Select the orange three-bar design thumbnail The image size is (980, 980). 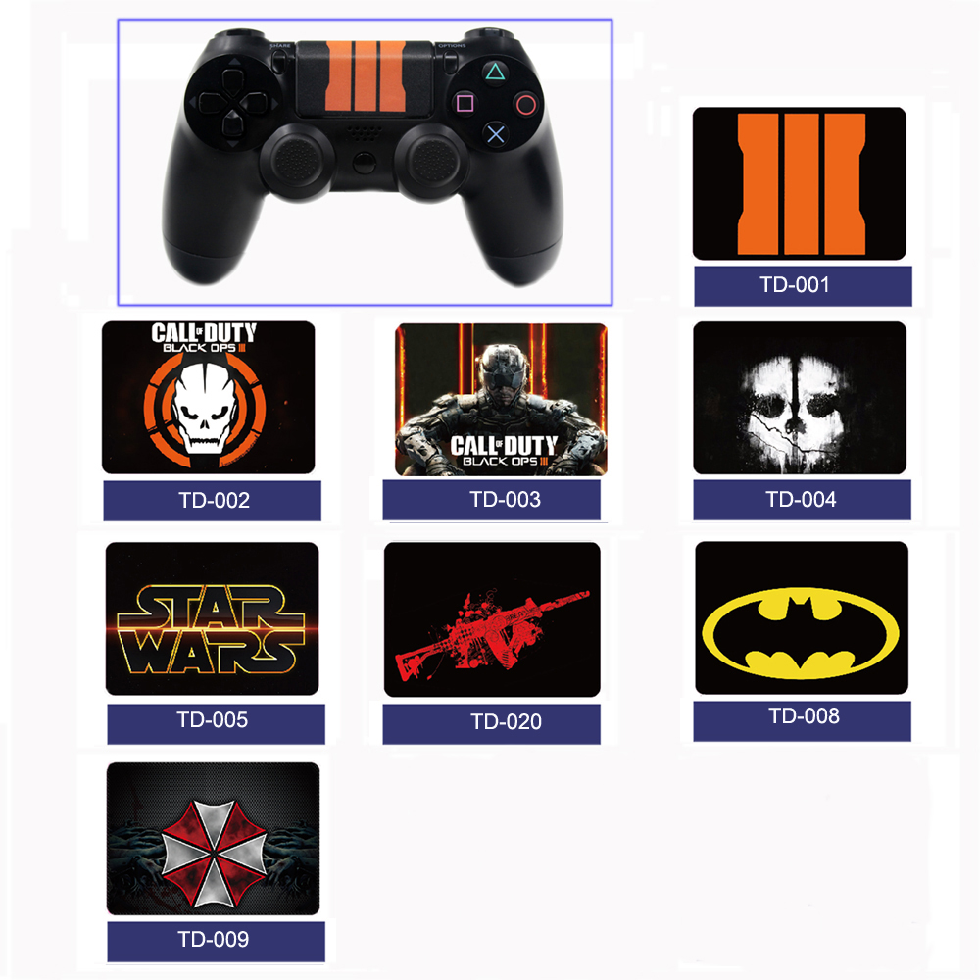[x=800, y=183]
